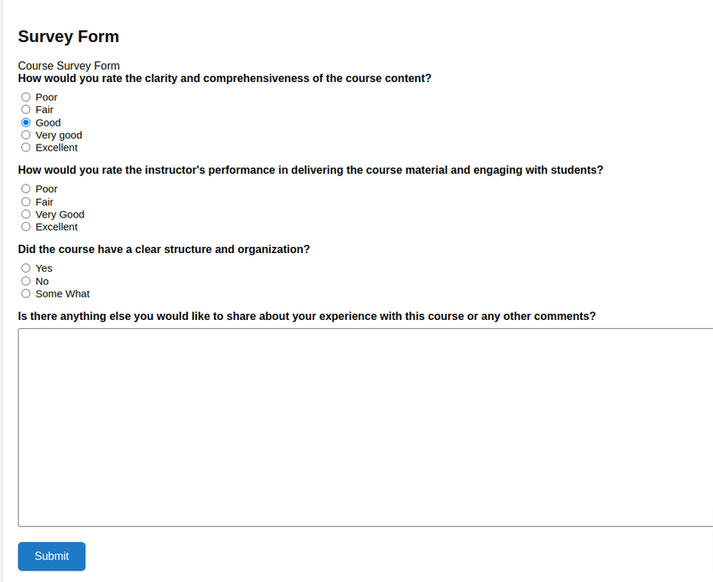The width and height of the screenshot is (713, 582).
Task: Select Poor for instructor's performance
Action: [x=26, y=188]
